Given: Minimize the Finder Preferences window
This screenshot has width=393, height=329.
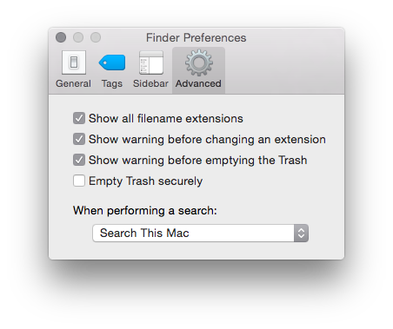Looking at the screenshot, I should [x=78, y=37].
